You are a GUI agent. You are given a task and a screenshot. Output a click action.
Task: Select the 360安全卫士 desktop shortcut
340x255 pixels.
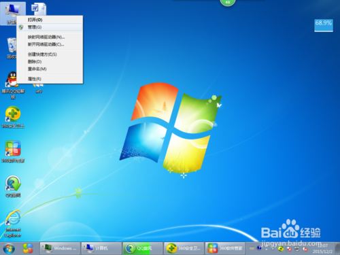(x=13, y=117)
